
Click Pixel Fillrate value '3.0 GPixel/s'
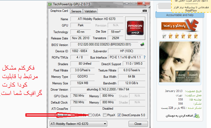point(82,70)
